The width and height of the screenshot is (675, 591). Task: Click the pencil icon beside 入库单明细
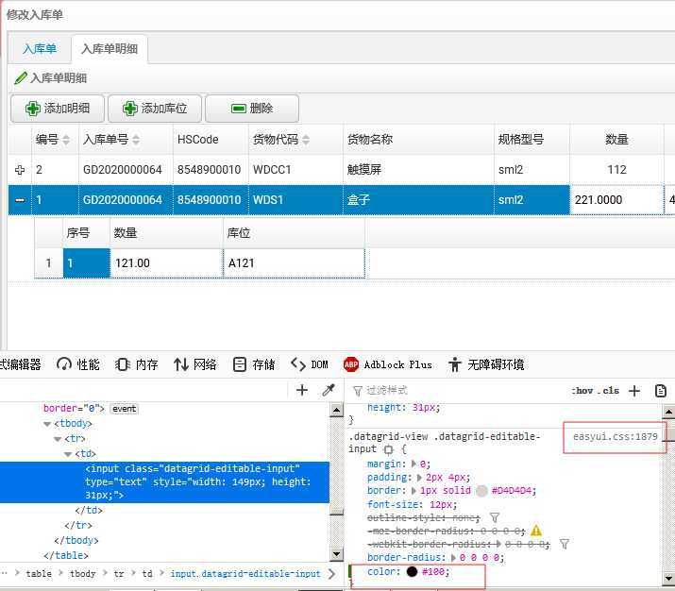(20, 78)
